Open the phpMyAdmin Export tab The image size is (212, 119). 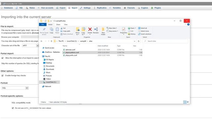61,8
